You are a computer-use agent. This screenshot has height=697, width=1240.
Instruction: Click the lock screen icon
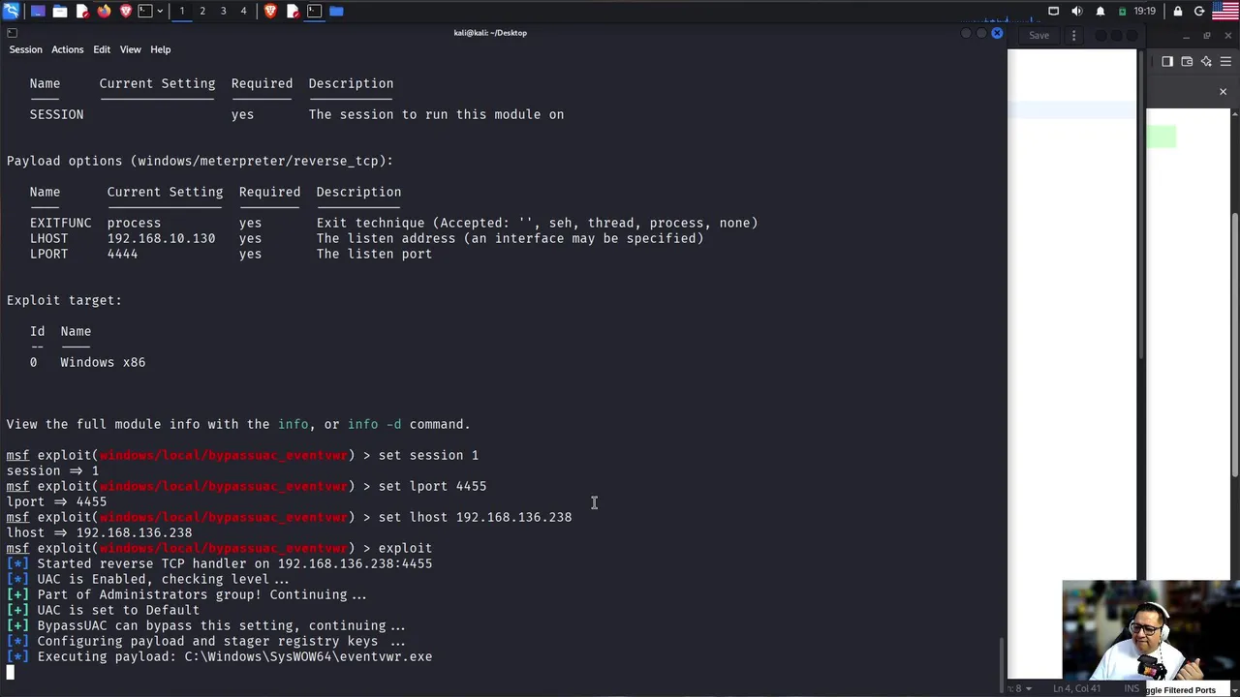(x=1178, y=11)
